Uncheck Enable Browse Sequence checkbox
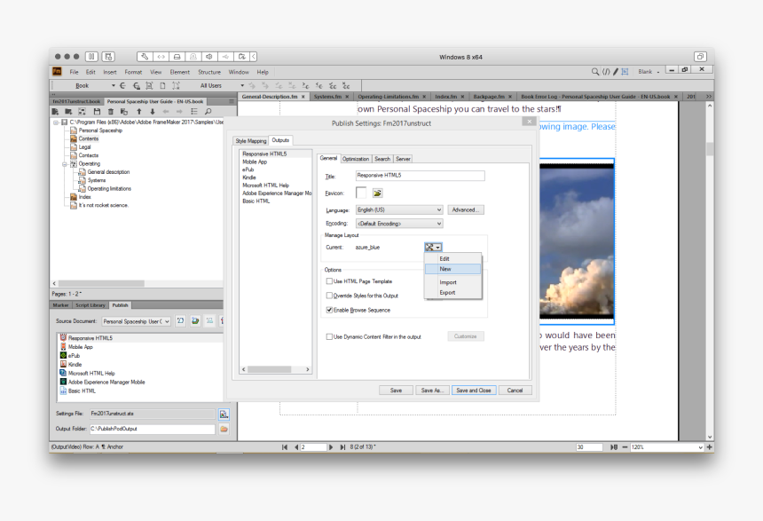The height and width of the screenshot is (521, 763). click(x=329, y=310)
